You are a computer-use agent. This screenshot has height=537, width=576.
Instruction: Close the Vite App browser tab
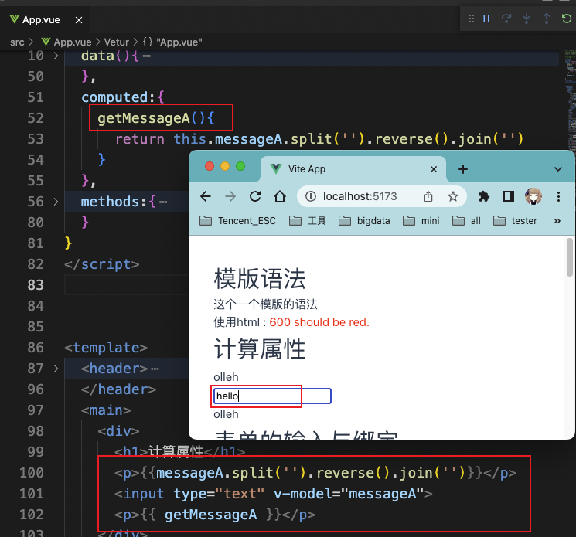pos(434,169)
